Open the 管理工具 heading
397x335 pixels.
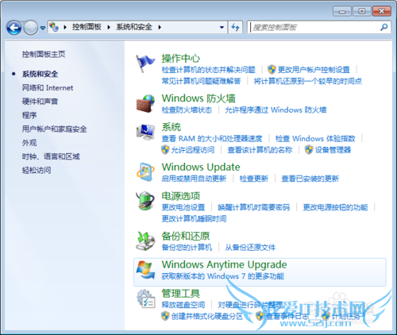click(181, 294)
